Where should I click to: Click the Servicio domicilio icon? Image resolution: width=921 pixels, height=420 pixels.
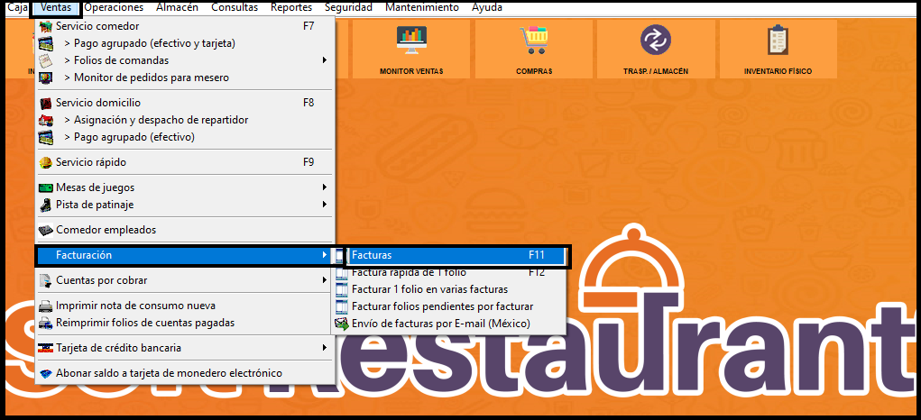45,104
